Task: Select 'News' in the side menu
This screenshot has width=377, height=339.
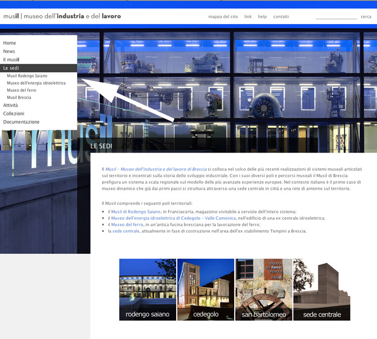Action: click(9, 51)
